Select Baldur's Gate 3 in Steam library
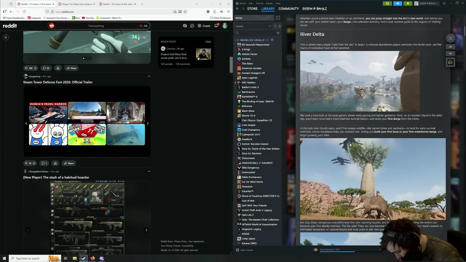Screen dimensions: 466x262 250,87
